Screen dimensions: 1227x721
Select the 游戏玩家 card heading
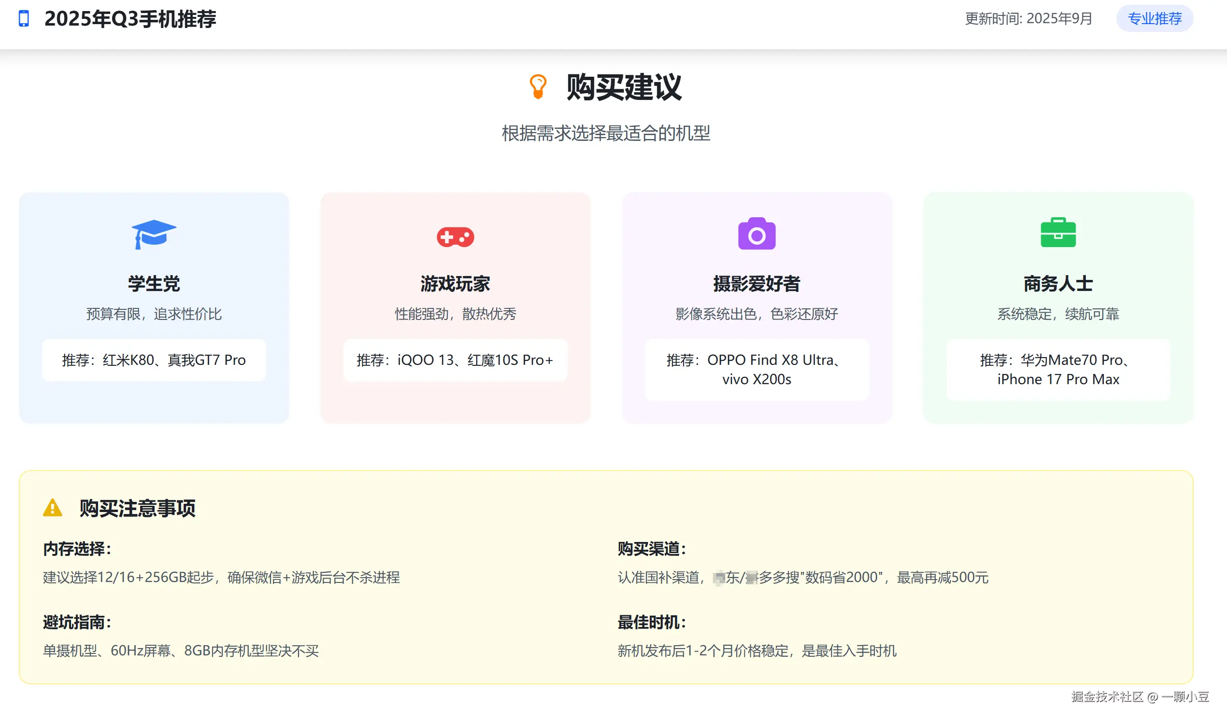pyautogui.click(x=455, y=284)
